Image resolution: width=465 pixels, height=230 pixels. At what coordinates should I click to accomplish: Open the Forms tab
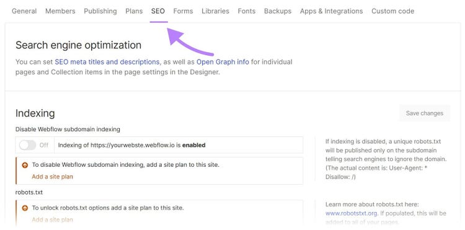tap(183, 11)
